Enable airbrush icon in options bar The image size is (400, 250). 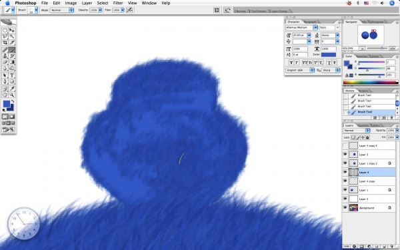(x=129, y=10)
